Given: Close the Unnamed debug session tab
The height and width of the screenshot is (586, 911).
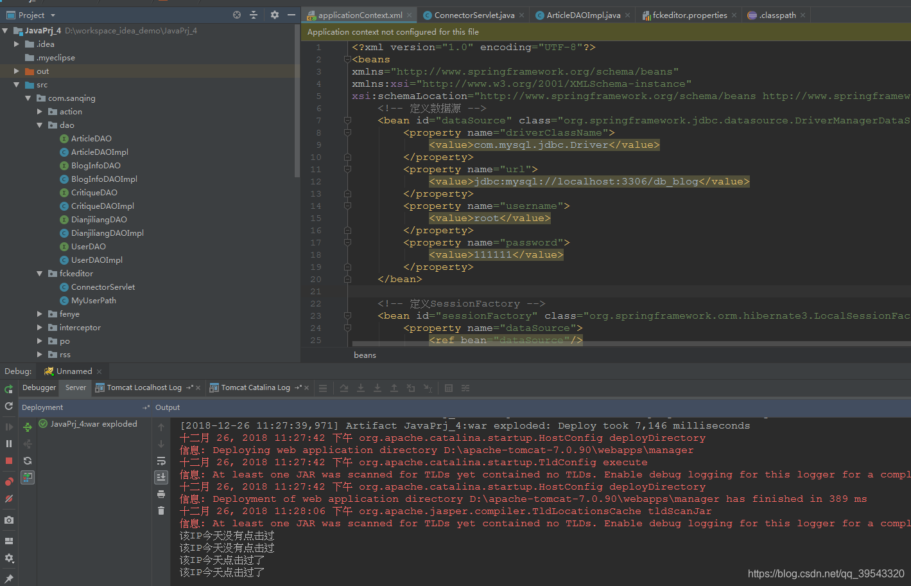Looking at the screenshot, I should click(99, 371).
